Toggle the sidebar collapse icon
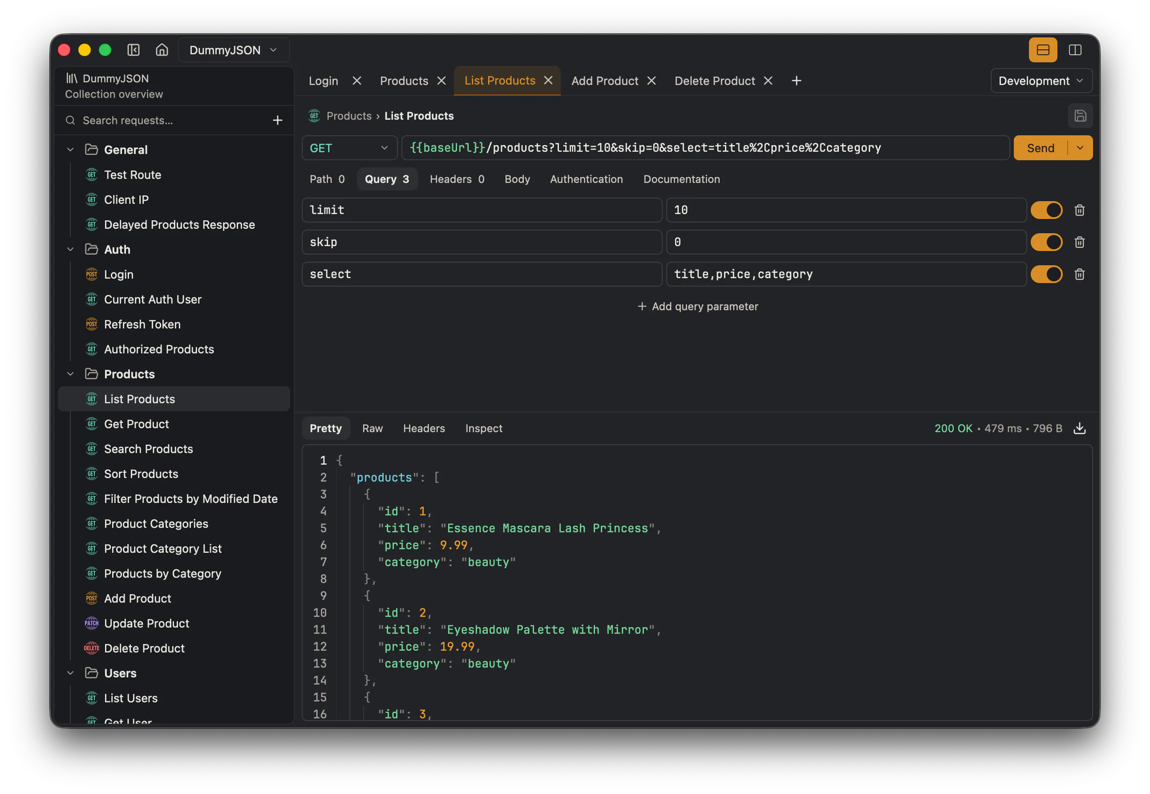1150x794 pixels. (x=134, y=50)
